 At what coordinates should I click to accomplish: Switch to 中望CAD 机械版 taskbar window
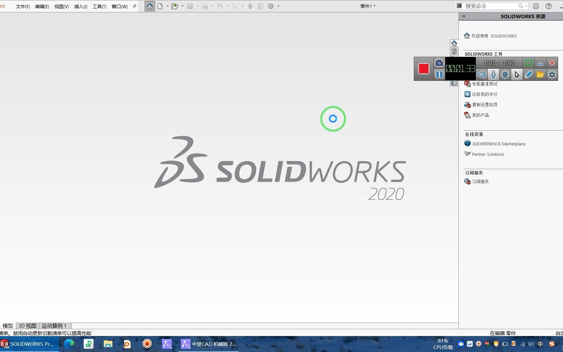(x=209, y=344)
